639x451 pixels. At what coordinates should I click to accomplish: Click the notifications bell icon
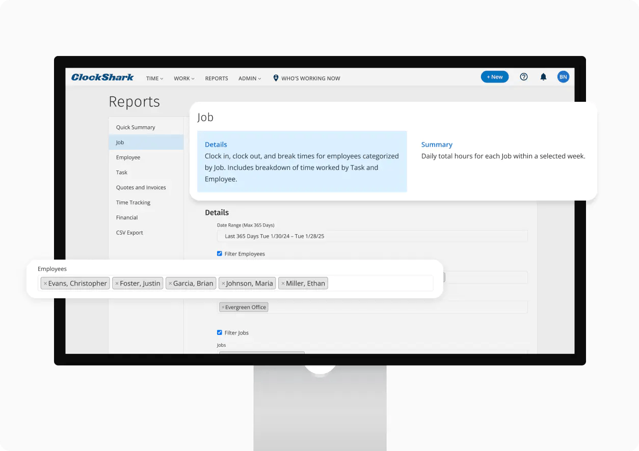coord(543,77)
